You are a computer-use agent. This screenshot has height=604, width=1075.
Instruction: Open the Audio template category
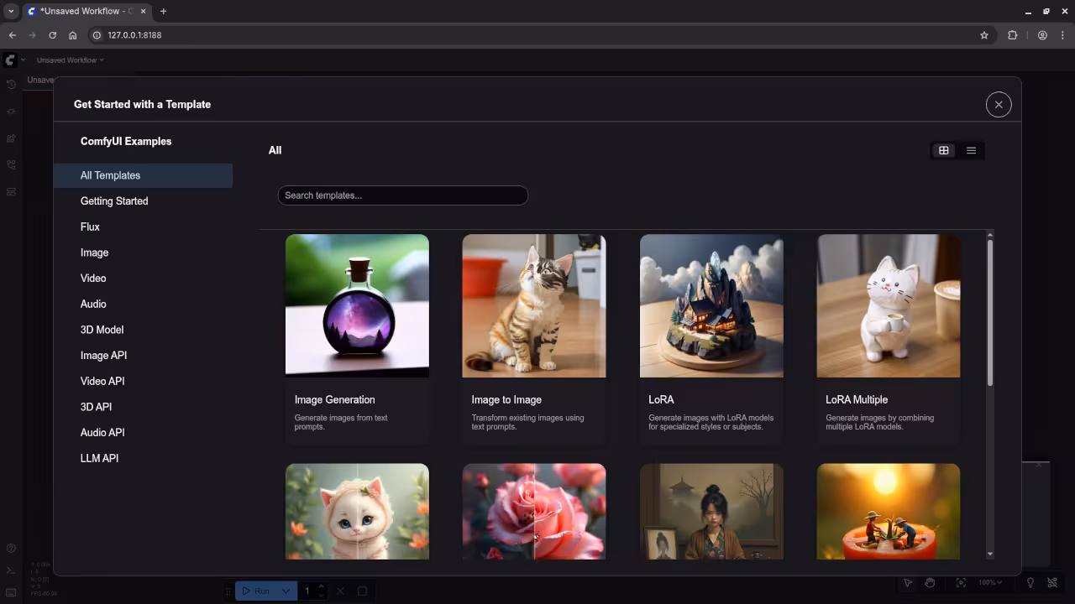click(143, 304)
